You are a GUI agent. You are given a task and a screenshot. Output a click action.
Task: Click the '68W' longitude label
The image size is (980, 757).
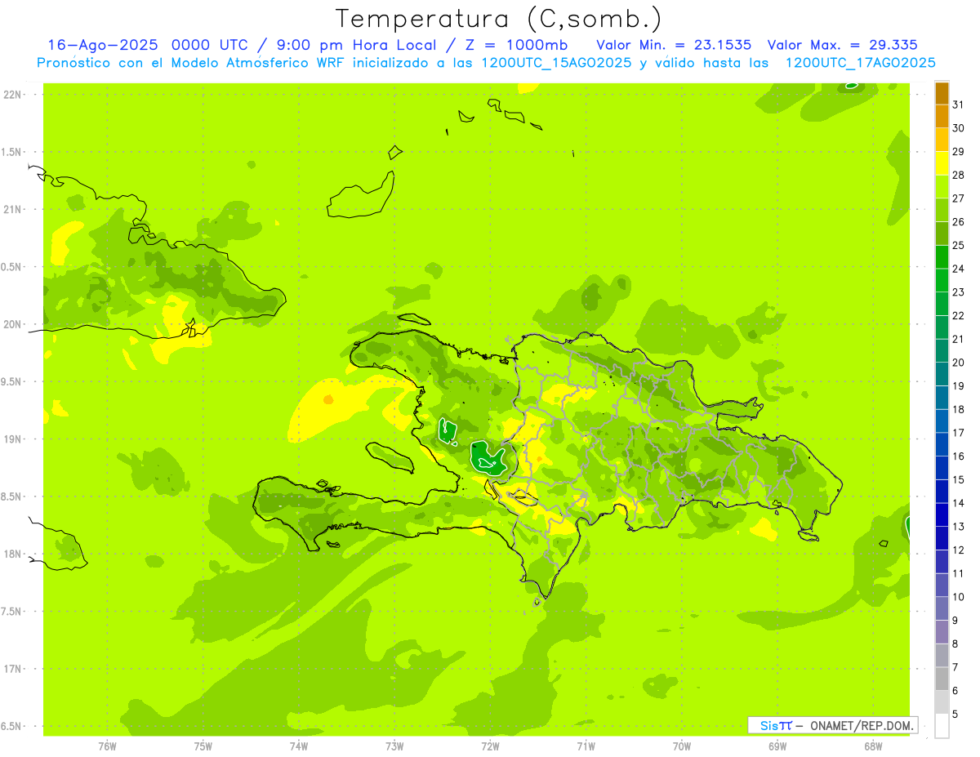point(872,746)
